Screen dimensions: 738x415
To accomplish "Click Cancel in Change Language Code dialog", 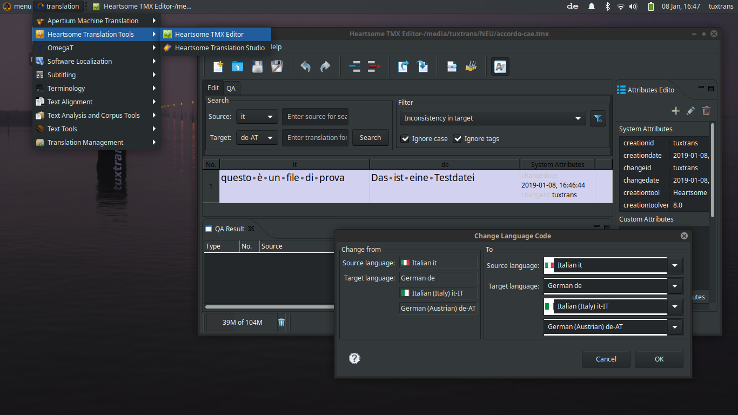I will pyautogui.click(x=606, y=359).
